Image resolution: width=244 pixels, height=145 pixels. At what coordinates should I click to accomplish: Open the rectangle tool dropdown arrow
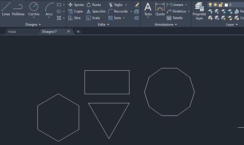click(x=64, y=5)
